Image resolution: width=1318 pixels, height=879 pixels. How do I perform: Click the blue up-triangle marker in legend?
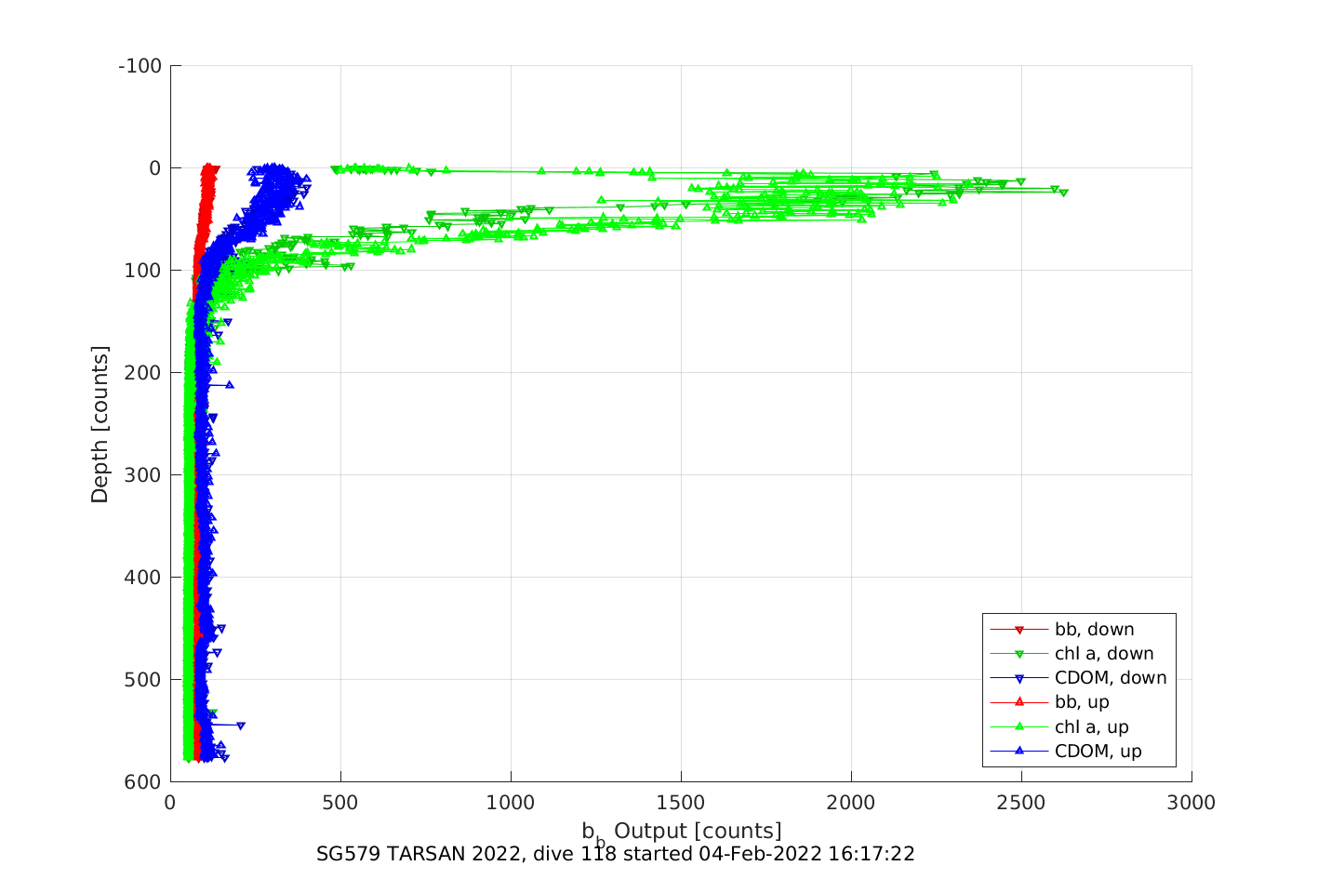(x=1018, y=750)
